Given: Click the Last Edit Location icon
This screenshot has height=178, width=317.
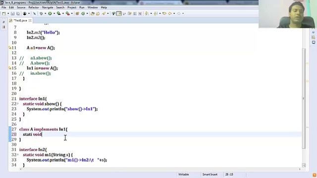Looking at the screenshot, I should pyautogui.click(x=164, y=13).
